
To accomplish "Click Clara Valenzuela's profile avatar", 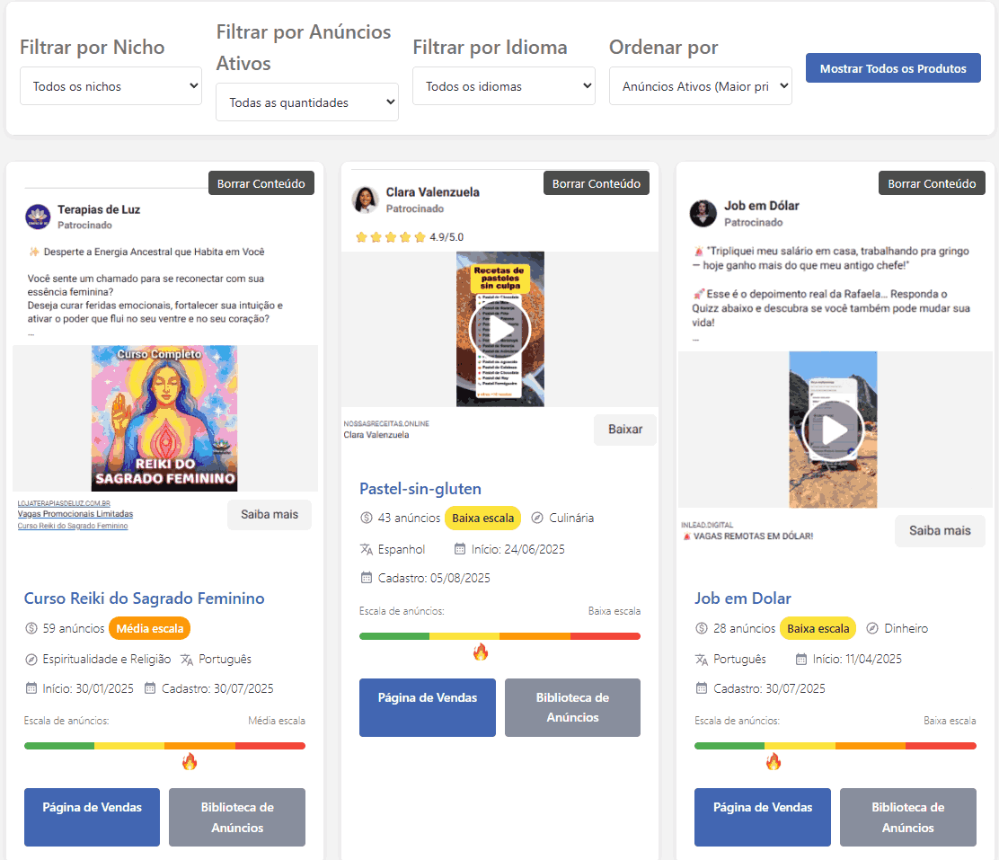I will pyautogui.click(x=365, y=199).
